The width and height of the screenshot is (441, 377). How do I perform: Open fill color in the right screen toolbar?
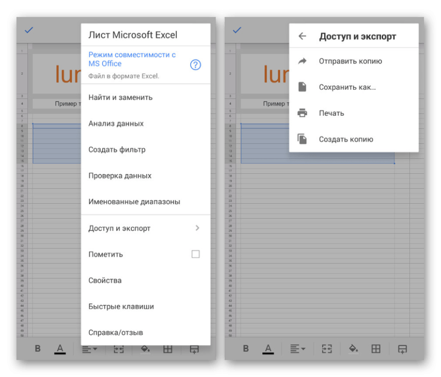[353, 348]
